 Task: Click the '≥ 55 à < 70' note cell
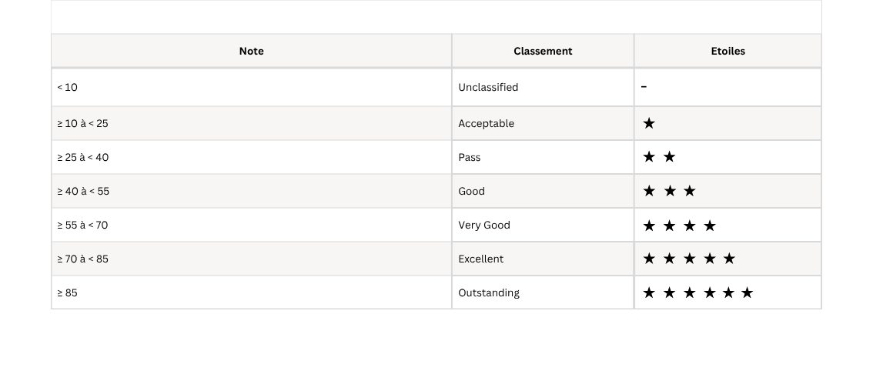tap(82, 225)
